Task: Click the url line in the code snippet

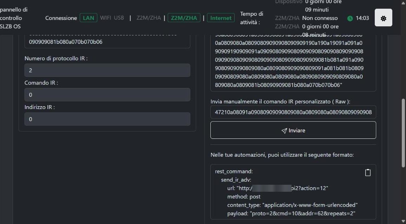Action: 277,188
